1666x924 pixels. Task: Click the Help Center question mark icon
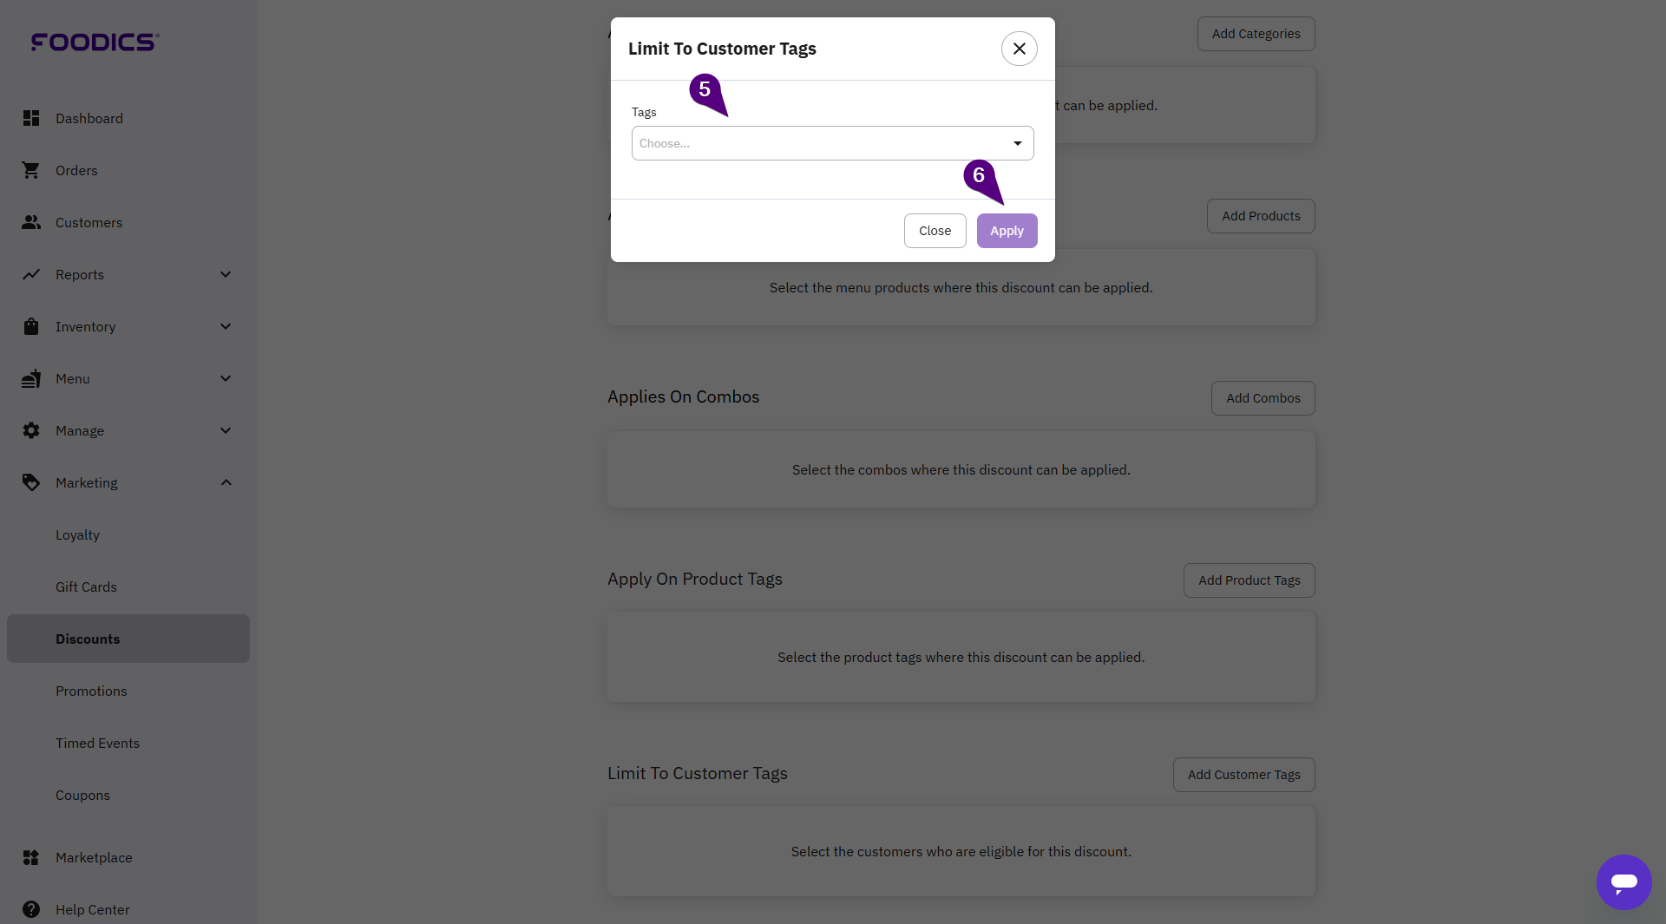pos(31,909)
